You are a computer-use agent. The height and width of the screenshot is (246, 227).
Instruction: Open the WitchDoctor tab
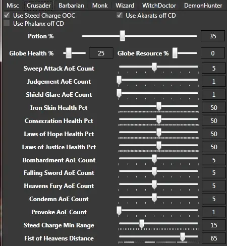pos(159,6)
